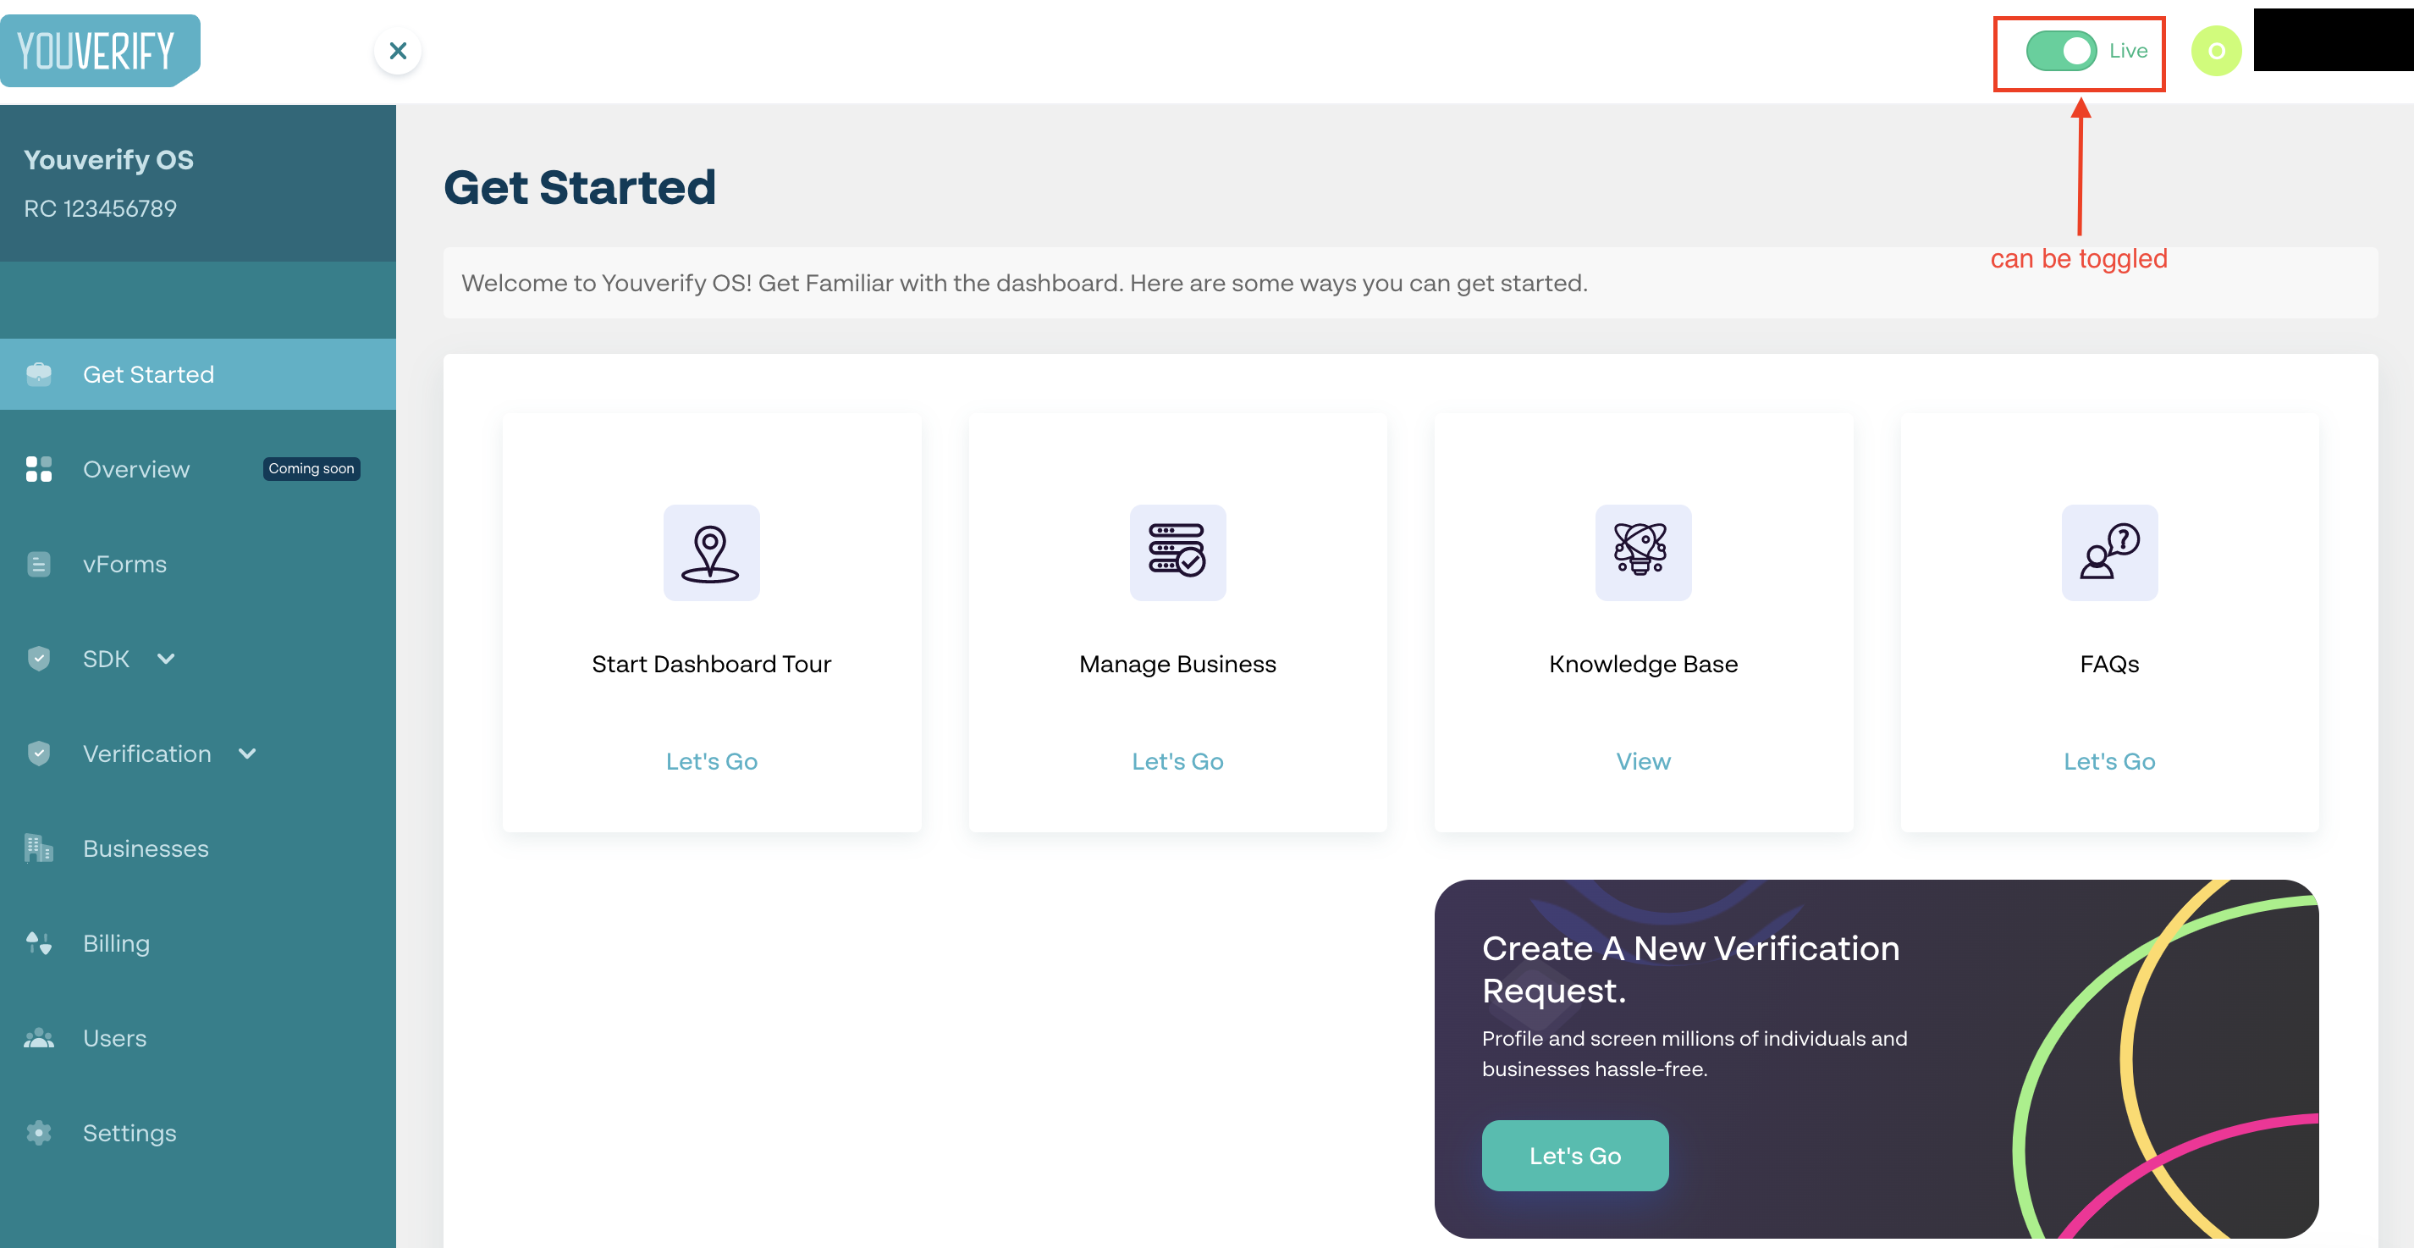Click 'Create A New Verification Request.' heading
The image size is (2414, 1248).
pos(1690,969)
